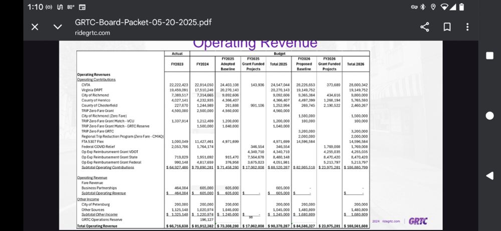Tap the Operating Revenue slide heading

256,43
